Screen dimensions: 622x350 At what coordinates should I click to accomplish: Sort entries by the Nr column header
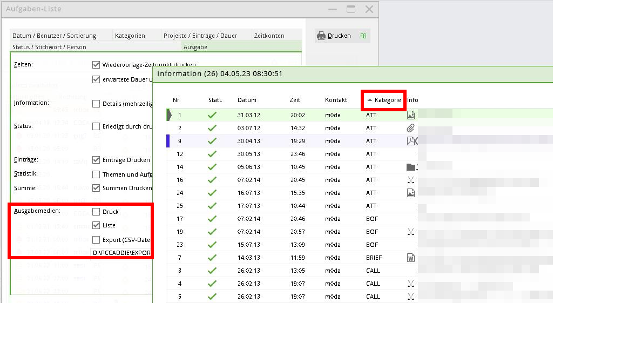(x=176, y=100)
